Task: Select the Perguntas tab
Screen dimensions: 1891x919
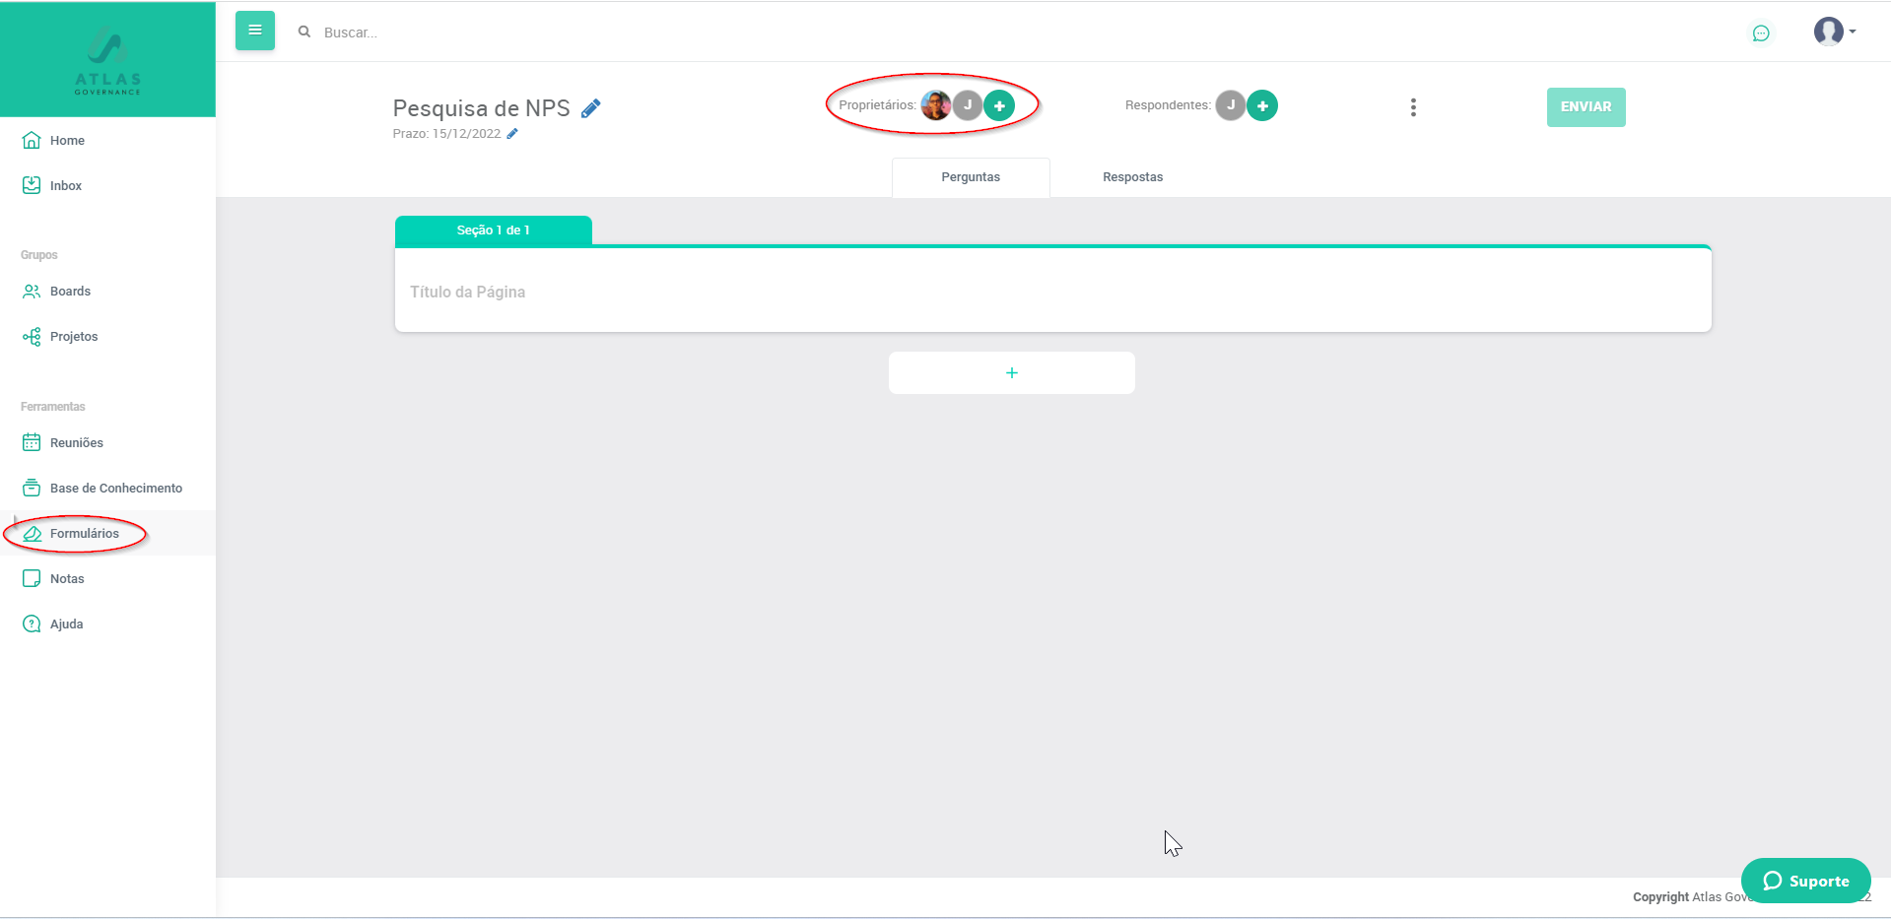Action: point(970,177)
